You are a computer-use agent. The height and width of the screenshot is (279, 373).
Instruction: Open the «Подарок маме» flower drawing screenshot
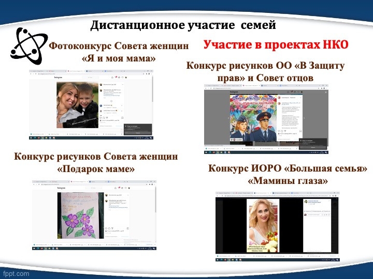pyautogui.click(x=94, y=215)
